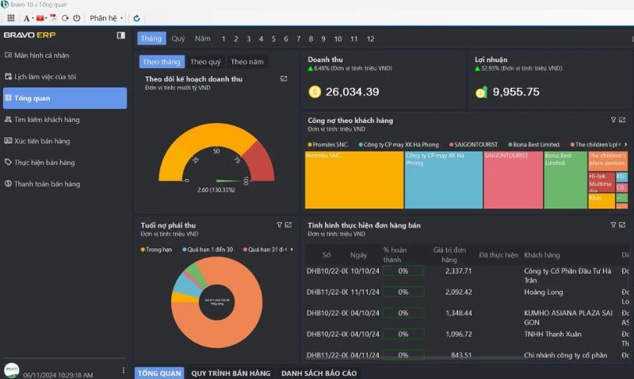Open the app grid menu icon
Screen dimensions: 634x379
pyautogui.click(x=10, y=17)
